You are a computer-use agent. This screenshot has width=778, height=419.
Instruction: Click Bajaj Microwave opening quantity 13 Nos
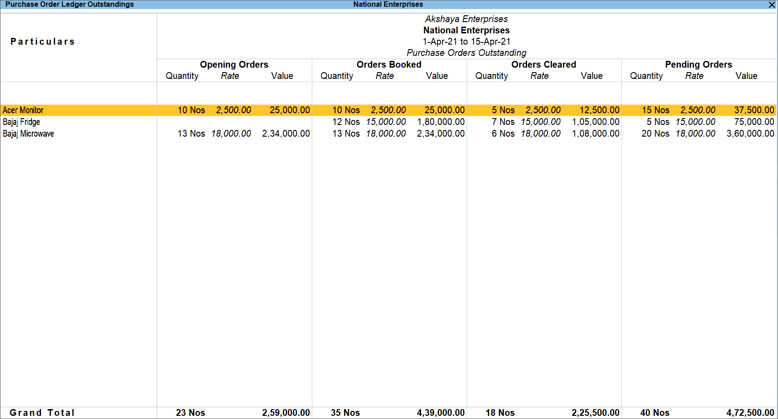191,134
